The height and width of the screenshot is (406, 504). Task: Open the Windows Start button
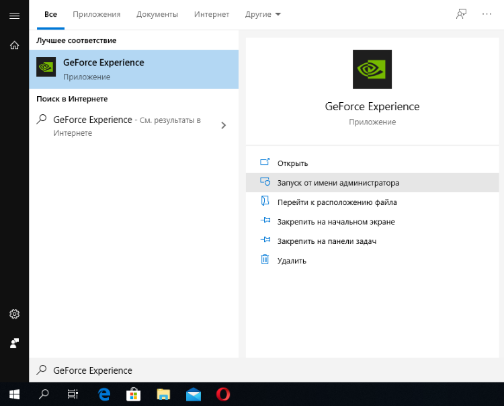pyautogui.click(x=15, y=394)
